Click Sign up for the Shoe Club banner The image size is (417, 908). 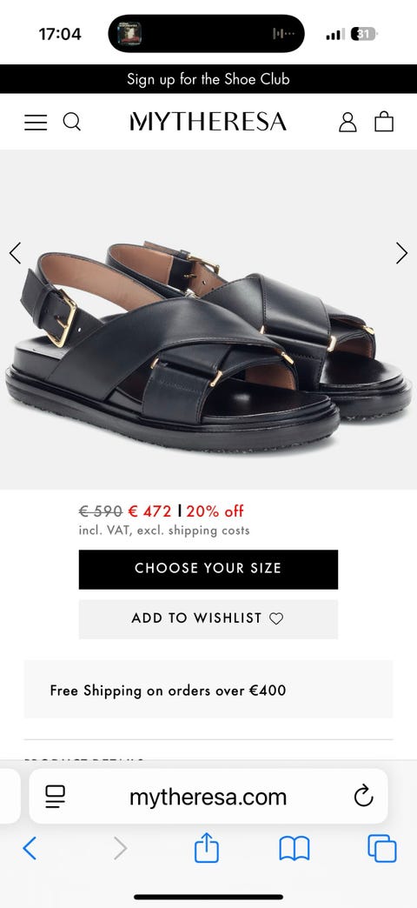[x=208, y=79]
